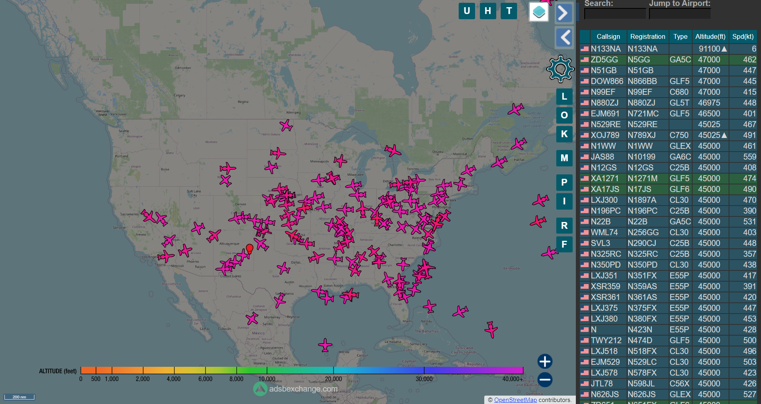This screenshot has width=761, height=404.
Task: Click the aircraft icon southeast of Bermuda near the Bahamas
Action: coord(491,330)
